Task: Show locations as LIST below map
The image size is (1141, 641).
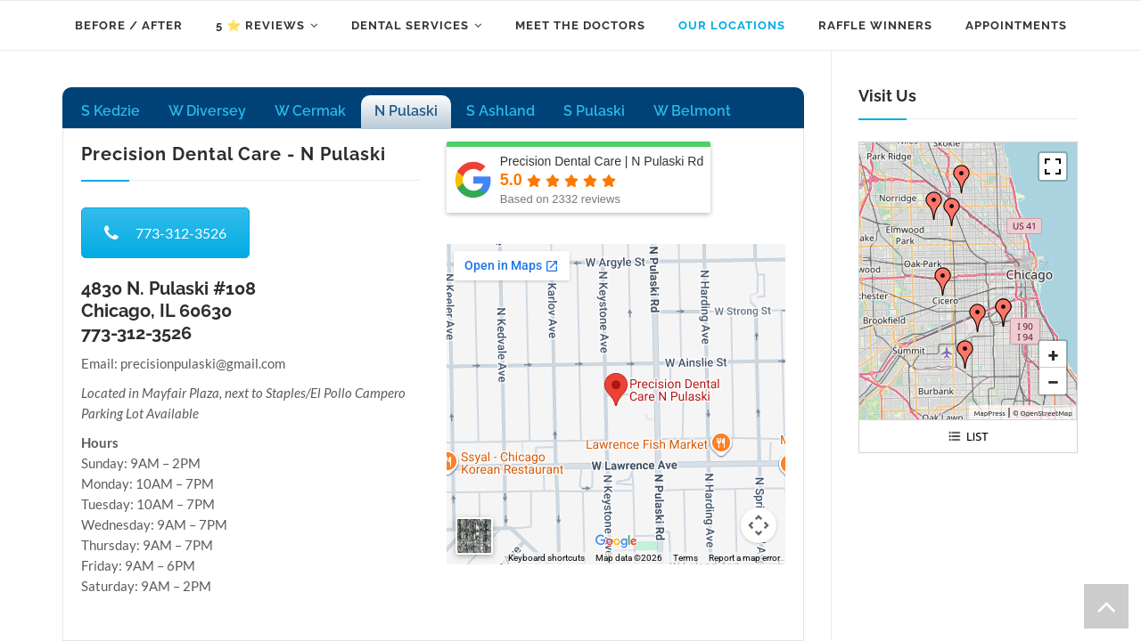Action: pos(967,436)
